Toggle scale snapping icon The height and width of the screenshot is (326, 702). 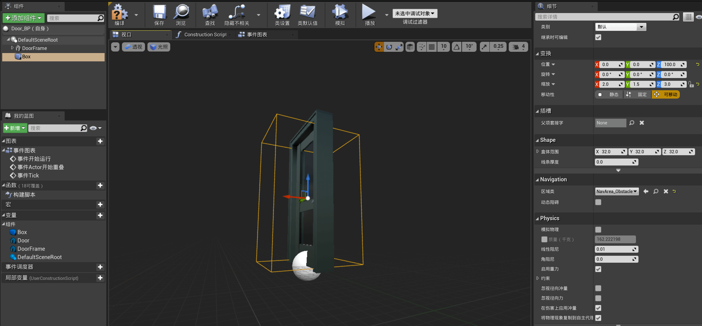pyautogui.click(x=484, y=47)
